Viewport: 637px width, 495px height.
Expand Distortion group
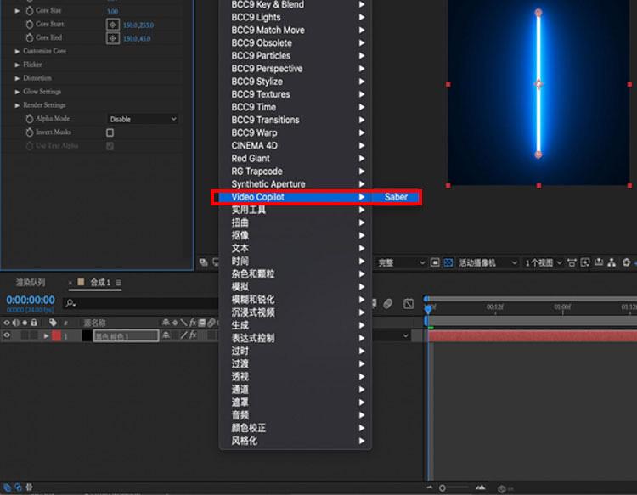[x=17, y=78]
